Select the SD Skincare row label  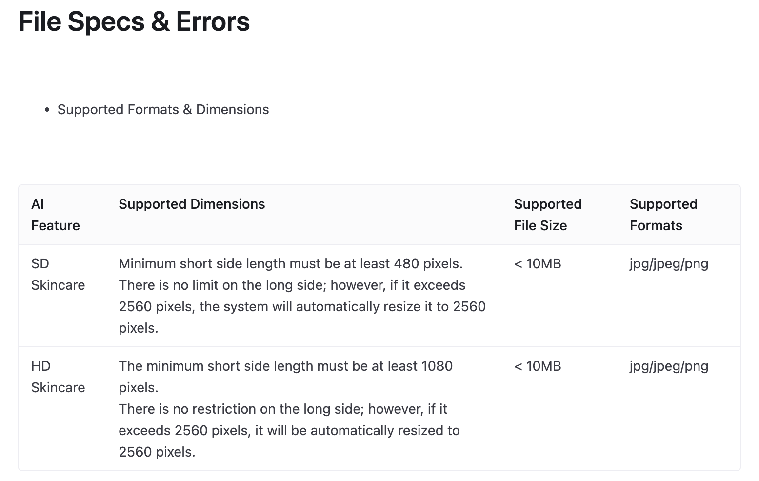[58, 274]
